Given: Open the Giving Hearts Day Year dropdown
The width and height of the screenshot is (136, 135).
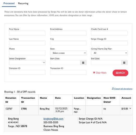Looking at the screenshot, I should 109,53.
